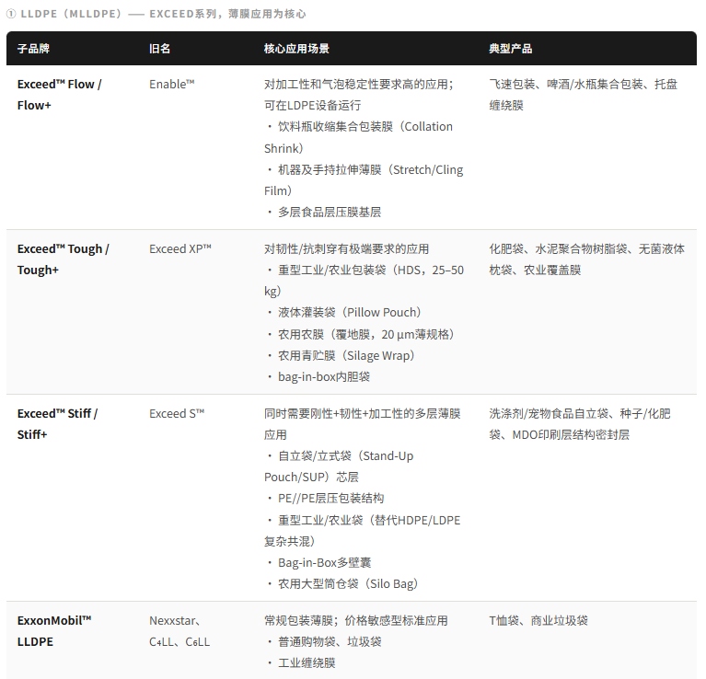Image resolution: width=706 pixels, height=679 pixels.
Task: Click text 同时需要刚性+韧性+加工性的多层薄膜
Action: 362,413
